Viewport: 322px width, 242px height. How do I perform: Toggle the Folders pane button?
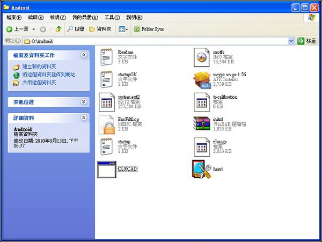[x=100, y=29]
